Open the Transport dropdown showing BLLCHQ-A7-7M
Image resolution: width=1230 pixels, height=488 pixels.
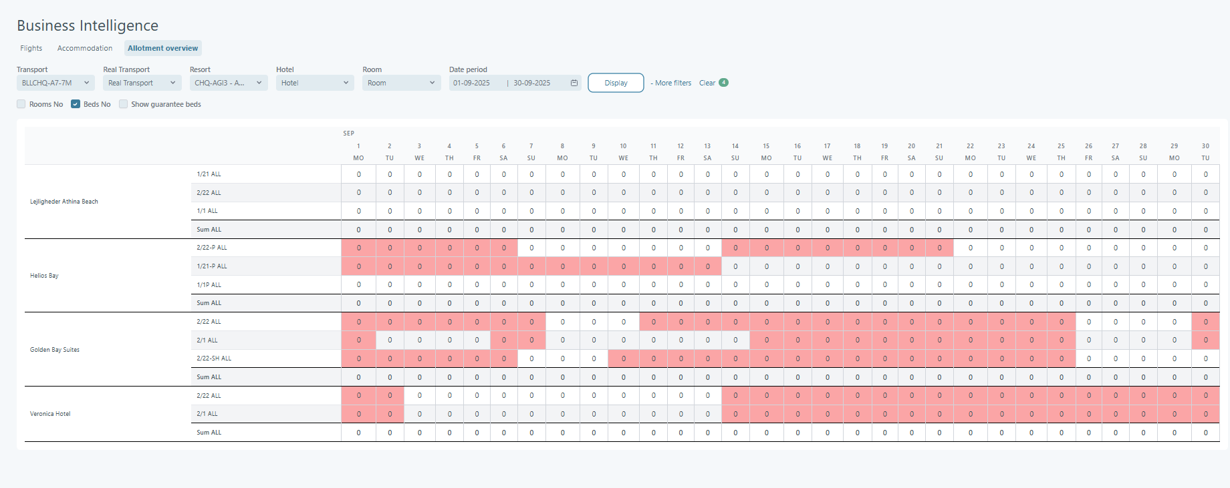[x=55, y=83]
